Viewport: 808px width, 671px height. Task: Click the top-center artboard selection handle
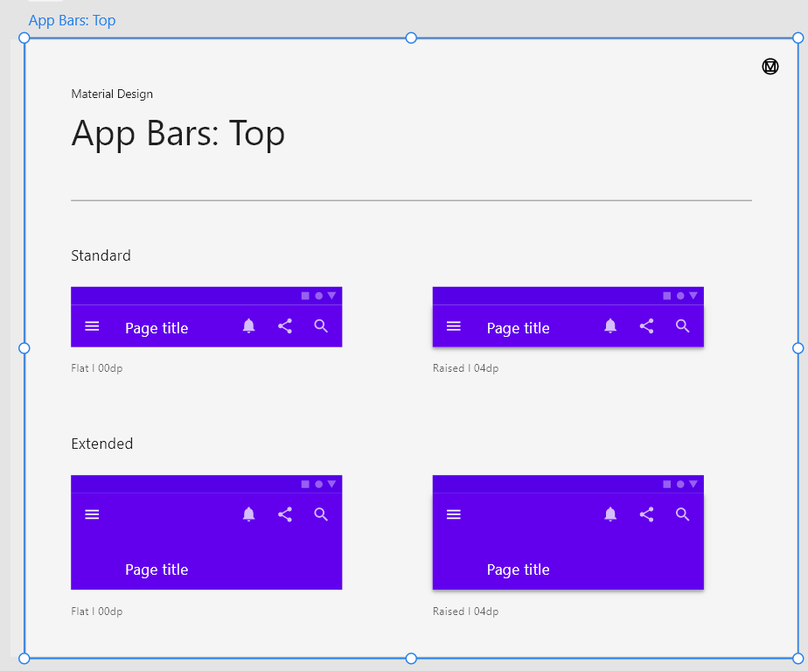pyautogui.click(x=411, y=38)
